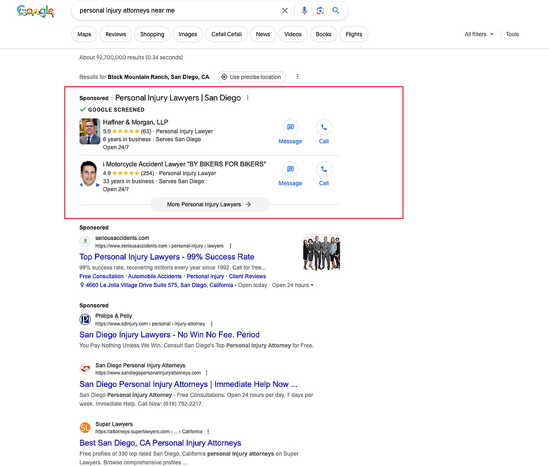Click the Phillips & Pelly favicon

click(x=85, y=319)
